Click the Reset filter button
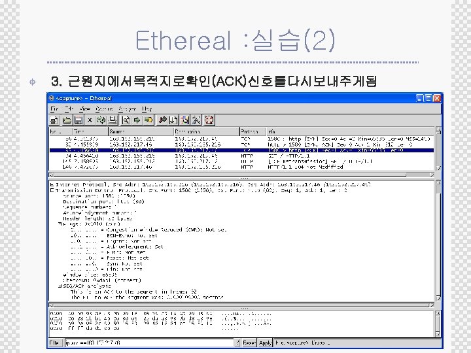The width and height of the screenshot is (471, 353). [249, 343]
